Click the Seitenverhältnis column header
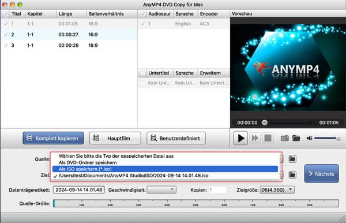 [111, 14]
